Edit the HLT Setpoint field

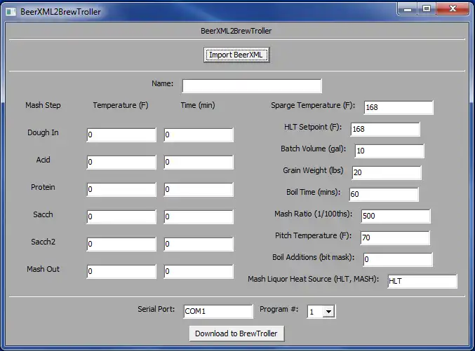click(x=385, y=129)
